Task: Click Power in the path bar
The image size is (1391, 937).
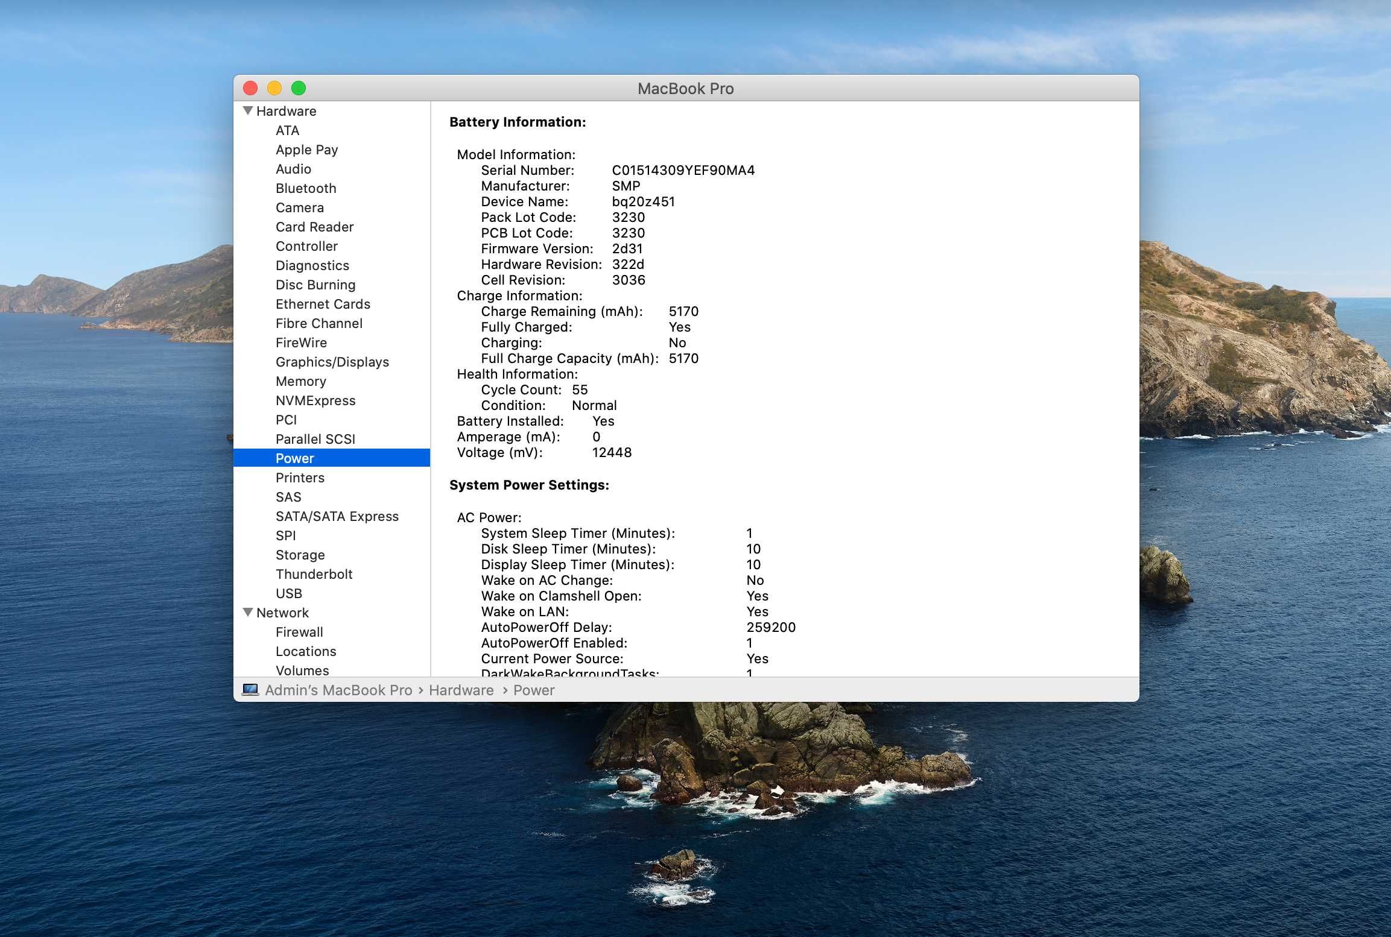Action: coord(534,690)
